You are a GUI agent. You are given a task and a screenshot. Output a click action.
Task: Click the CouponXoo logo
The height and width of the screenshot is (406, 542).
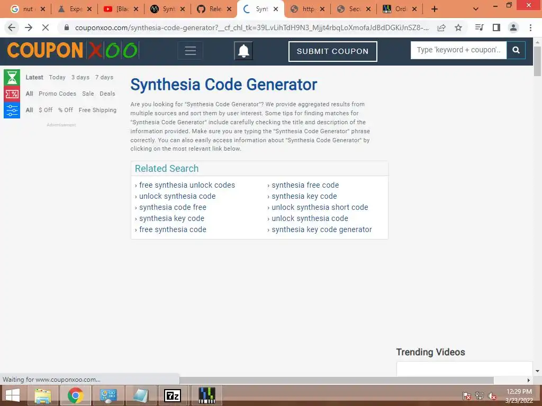tap(73, 50)
